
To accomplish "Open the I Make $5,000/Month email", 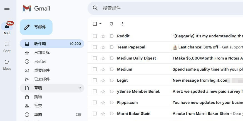I will (x=208, y=58).
